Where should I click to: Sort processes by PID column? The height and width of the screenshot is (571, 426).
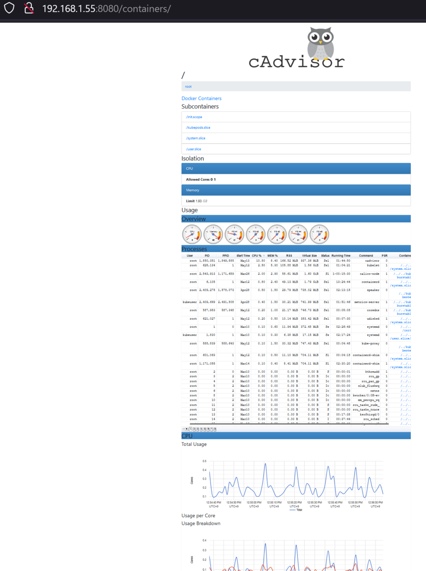tap(207, 256)
